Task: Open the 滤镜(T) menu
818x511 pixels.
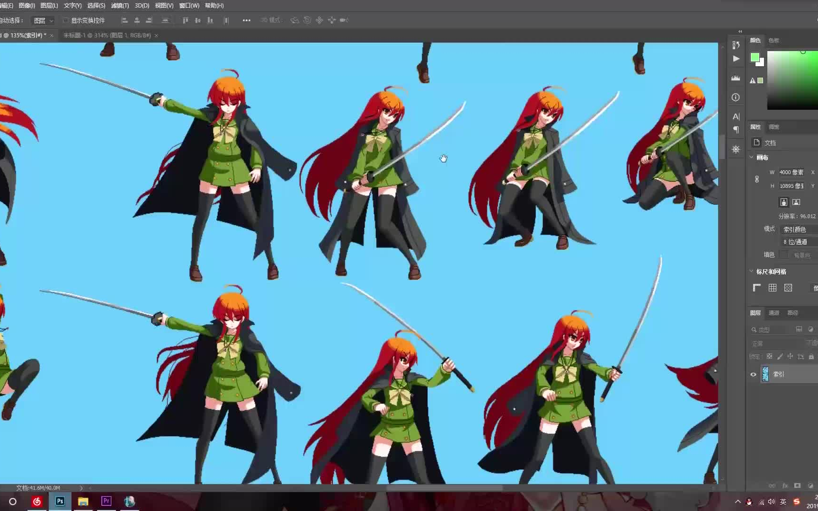Action: coord(120,6)
